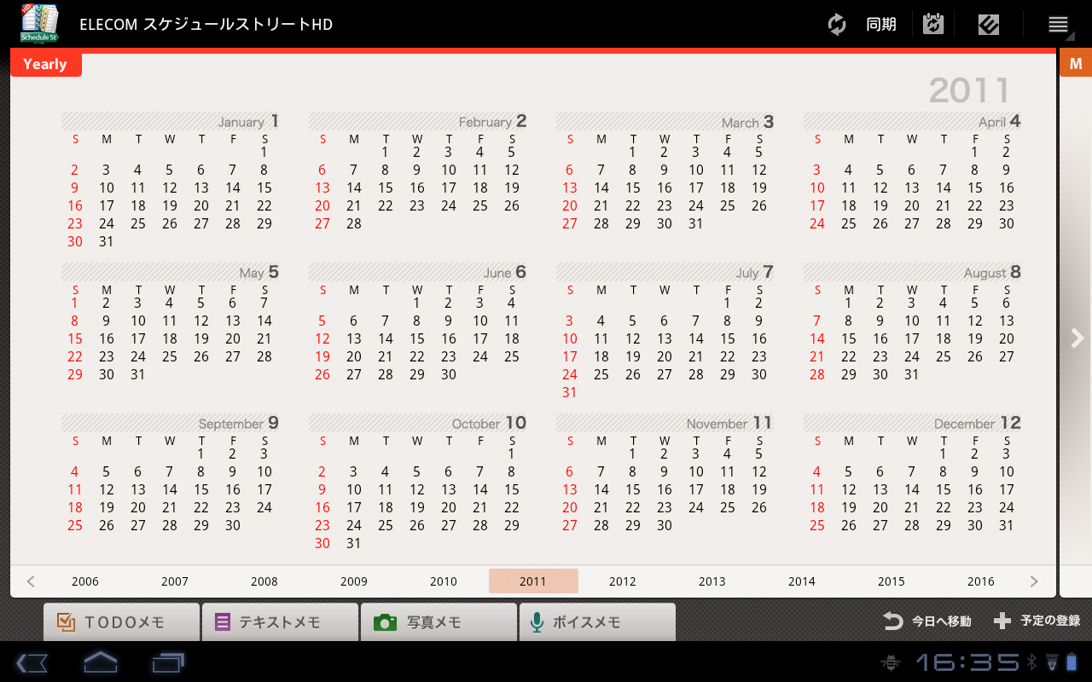Open the October 10 month header
The width and height of the screenshot is (1092, 682).
coord(418,423)
